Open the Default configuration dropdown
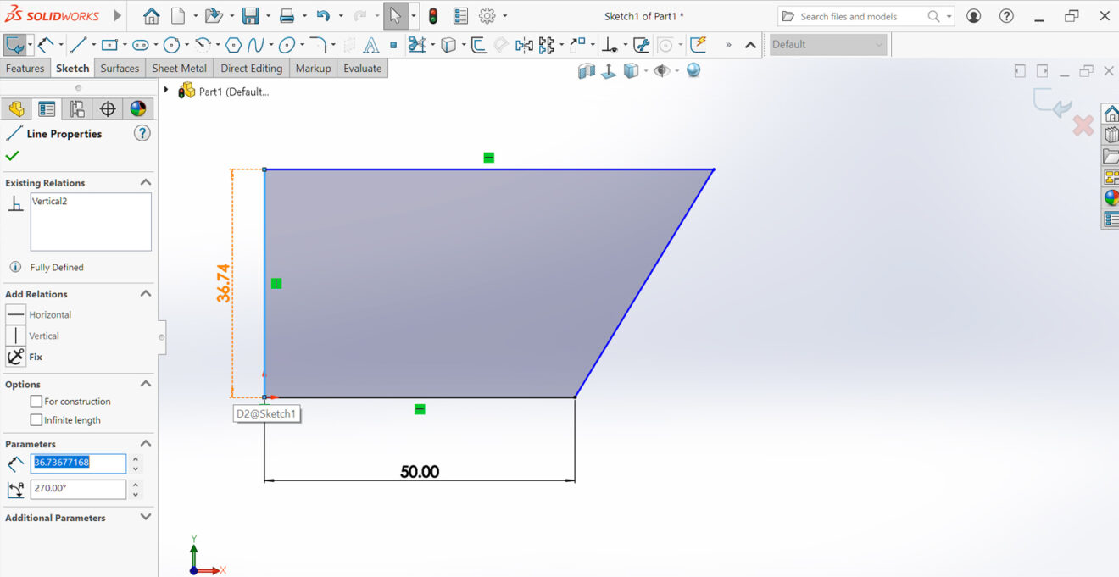The height and width of the screenshot is (577, 1119). pyautogui.click(x=827, y=45)
